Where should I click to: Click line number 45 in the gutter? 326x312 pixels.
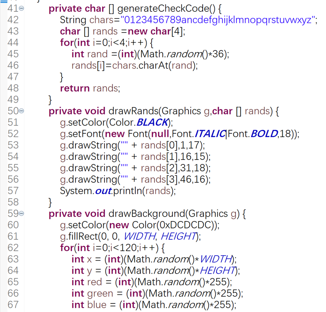(x=13, y=54)
